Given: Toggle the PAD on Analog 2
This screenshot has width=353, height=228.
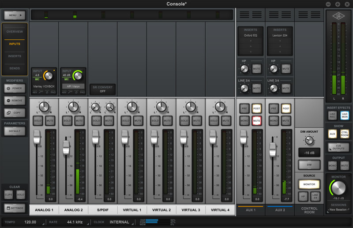Looking at the screenshot, I should pos(83,92).
